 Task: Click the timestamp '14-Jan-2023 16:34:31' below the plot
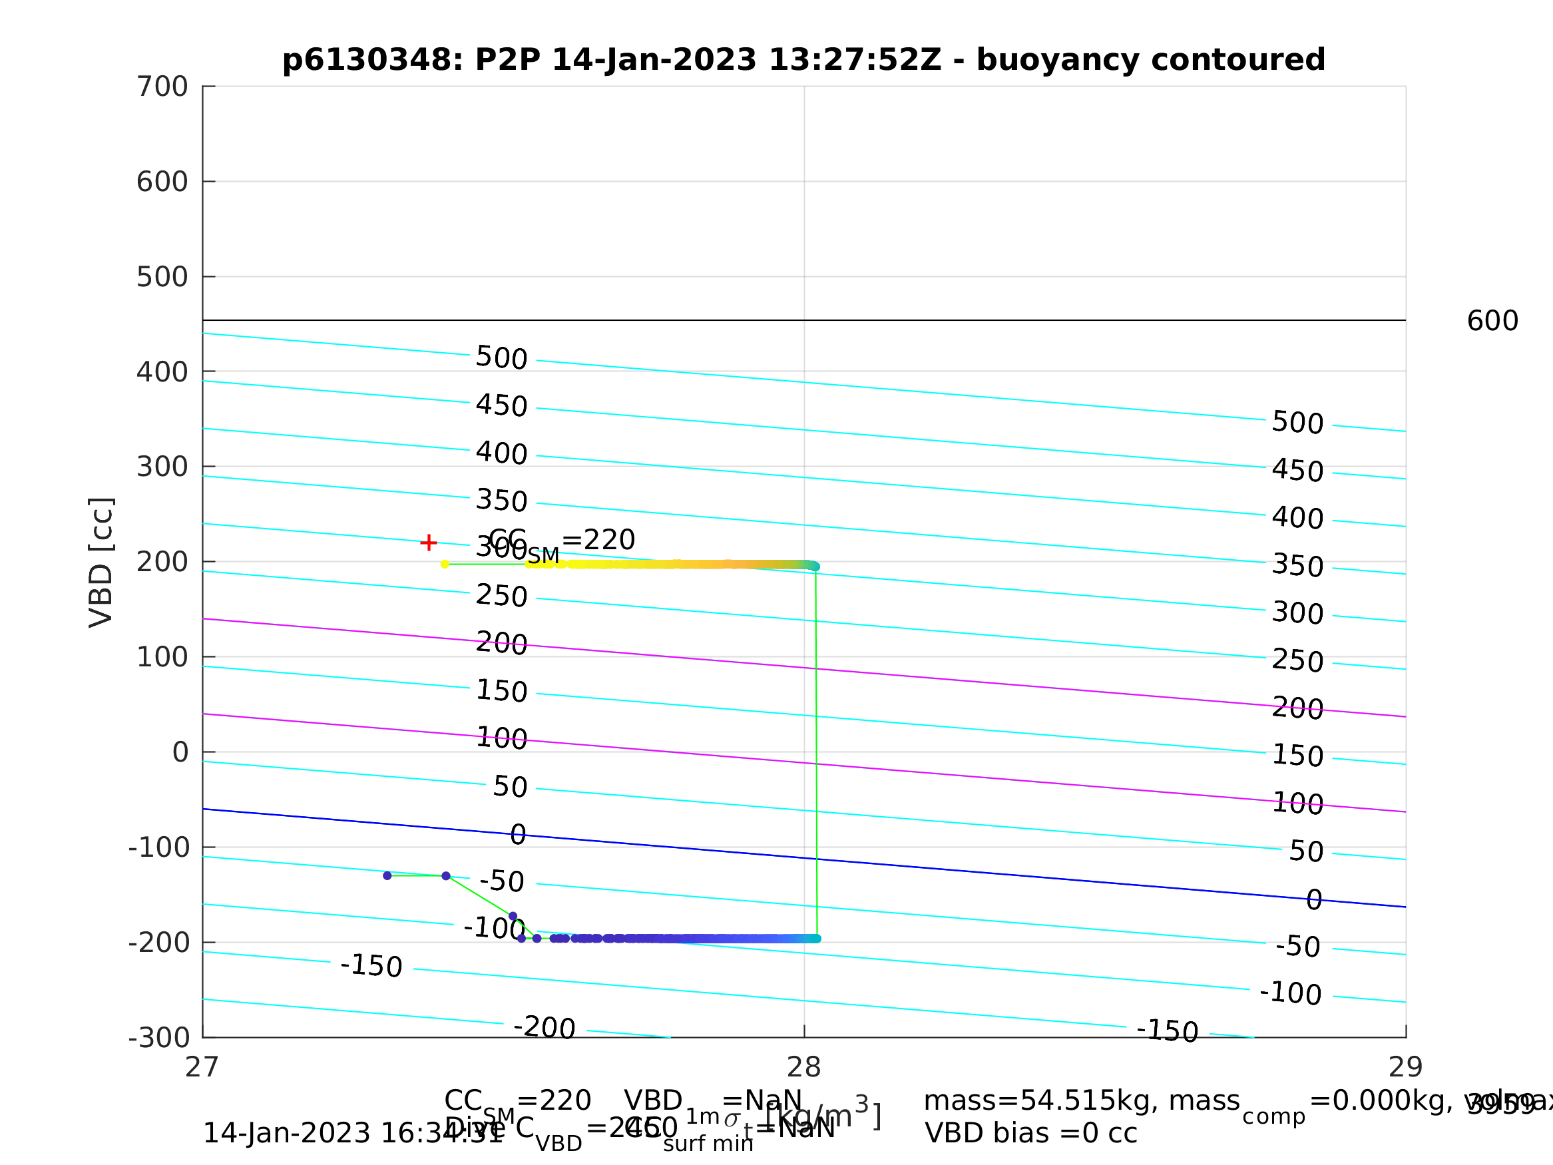click(353, 1134)
